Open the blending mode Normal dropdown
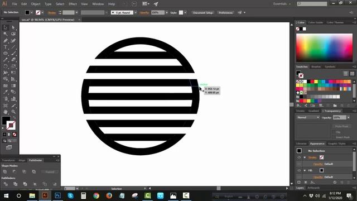 click(x=308, y=117)
